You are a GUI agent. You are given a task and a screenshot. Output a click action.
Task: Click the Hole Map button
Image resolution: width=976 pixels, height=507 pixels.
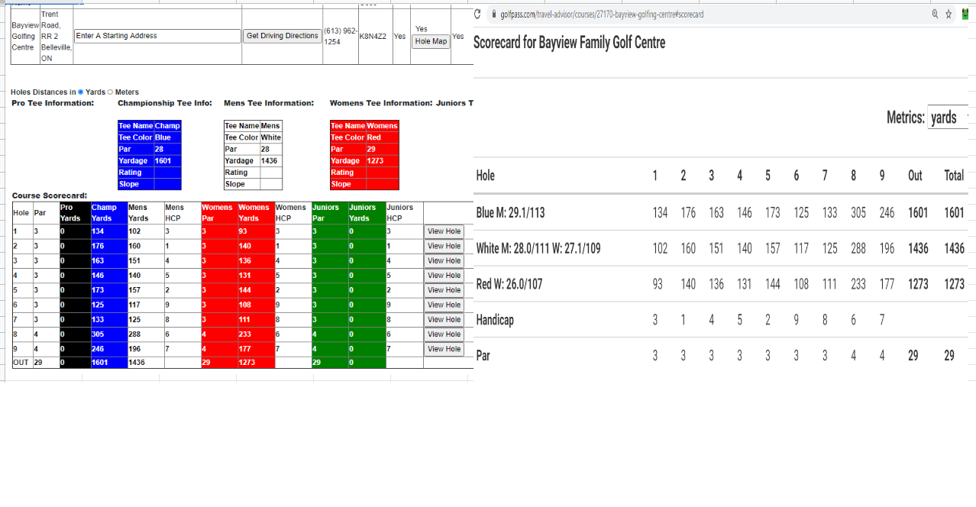click(x=431, y=41)
